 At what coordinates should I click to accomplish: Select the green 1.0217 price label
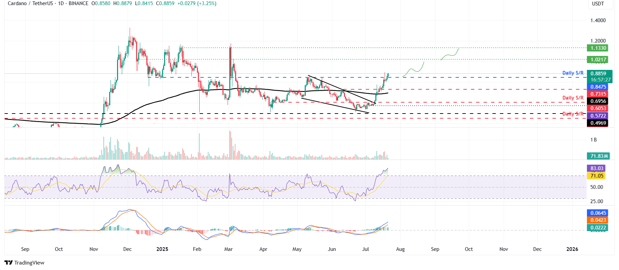(x=598, y=60)
